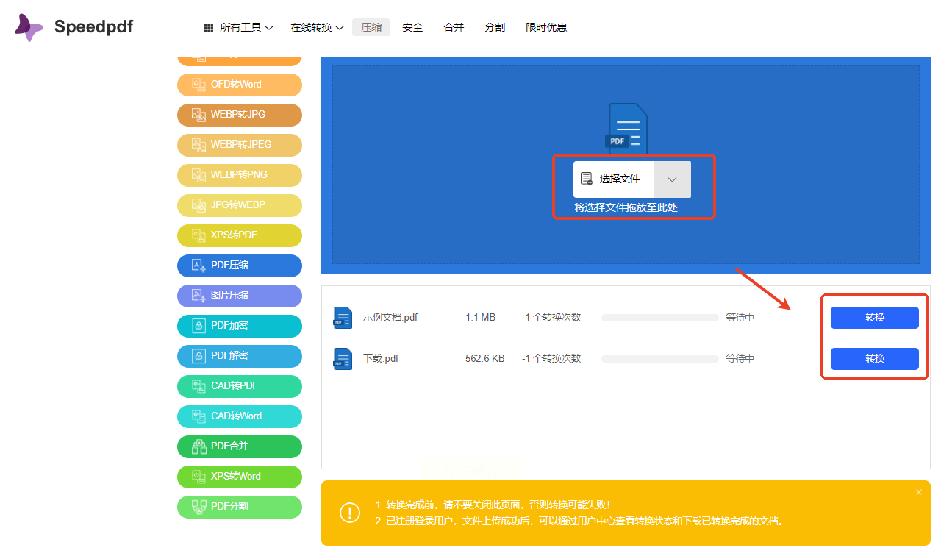
Task: Click the 562.6 KB file size
Action: (485, 359)
